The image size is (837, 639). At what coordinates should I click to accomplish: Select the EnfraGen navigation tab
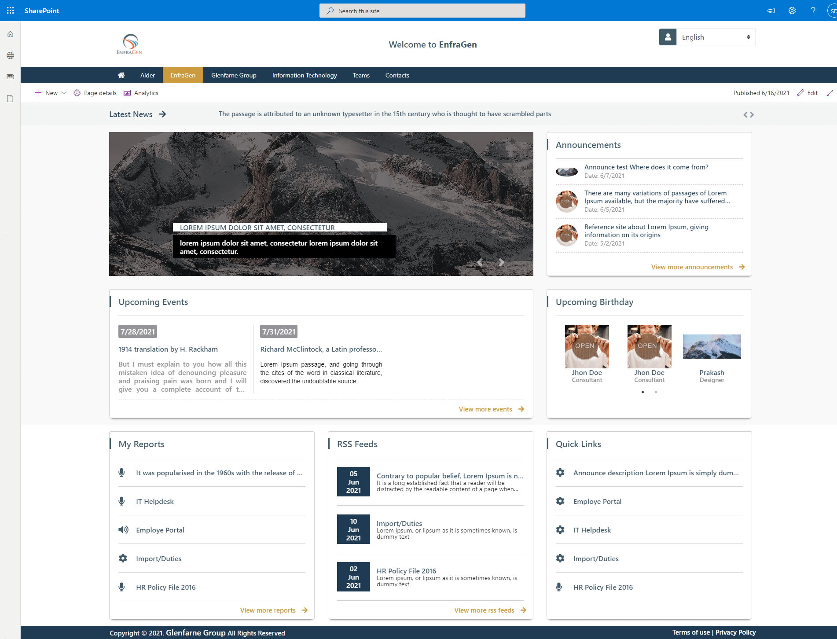(183, 75)
